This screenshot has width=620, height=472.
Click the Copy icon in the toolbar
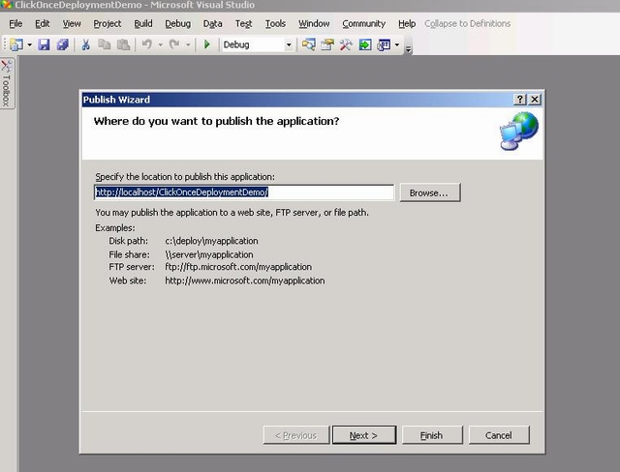click(105, 44)
